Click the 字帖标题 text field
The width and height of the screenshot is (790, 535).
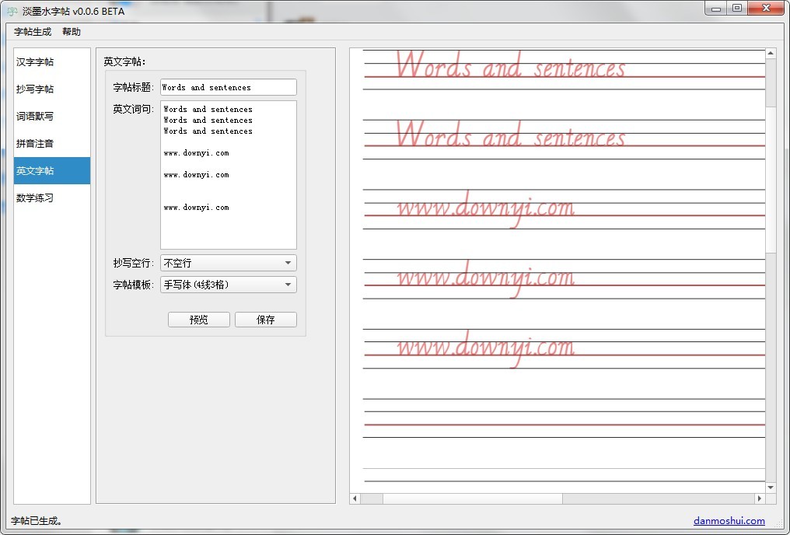[228, 88]
